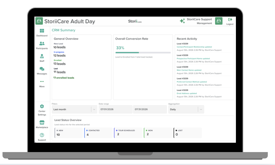The width and height of the screenshot is (275, 165).
Task: Click the 07/01/2026 start date field
Action: [x=115, y=109]
